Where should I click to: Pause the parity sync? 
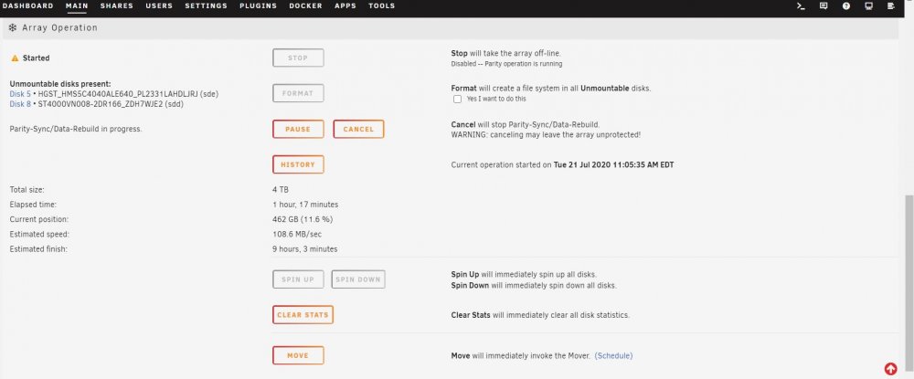pos(298,130)
